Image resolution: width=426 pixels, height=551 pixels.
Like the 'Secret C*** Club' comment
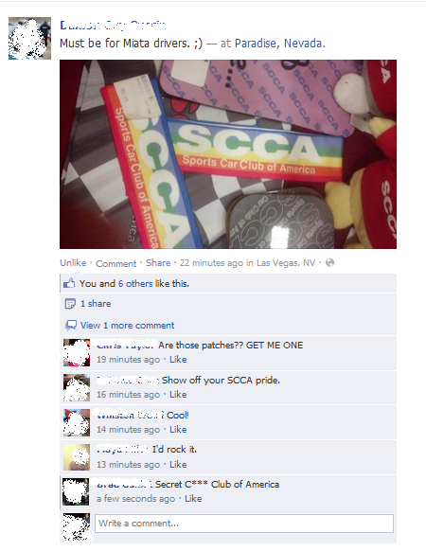193,498
